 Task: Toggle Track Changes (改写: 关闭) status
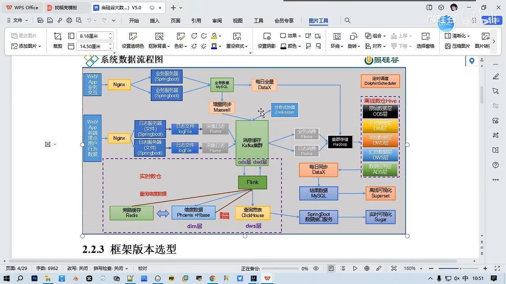(77, 268)
